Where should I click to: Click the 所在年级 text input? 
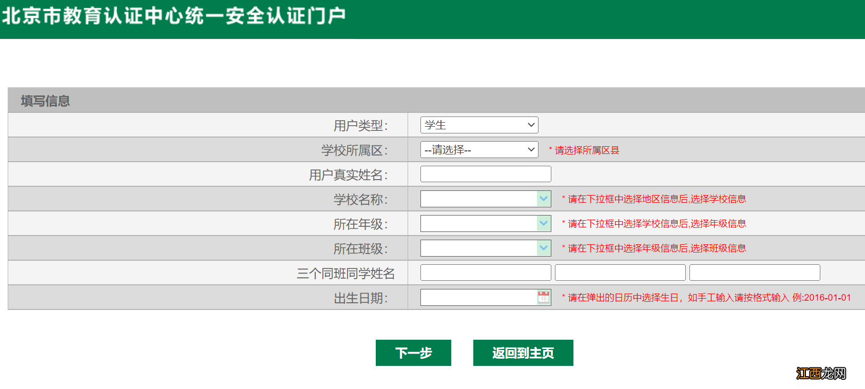point(478,223)
